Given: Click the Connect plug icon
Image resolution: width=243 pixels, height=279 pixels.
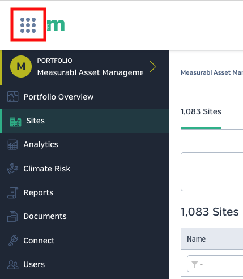Looking at the screenshot, I should [x=13, y=241].
